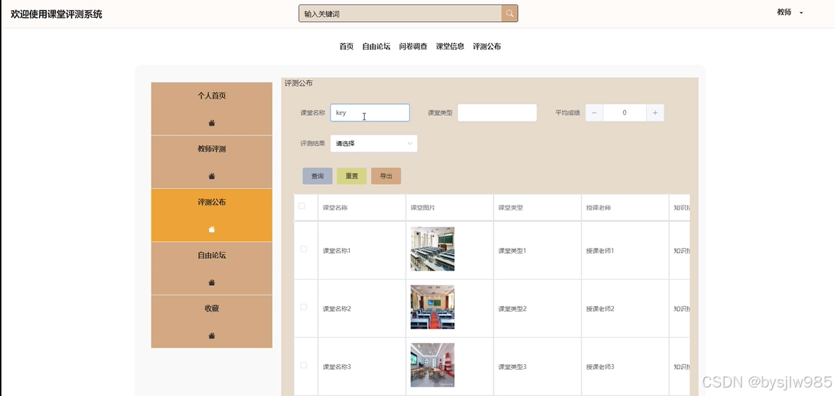Open classroom thumbnail for 课堂名称1
The width and height of the screenshot is (835, 396).
click(x=433, y=249)
